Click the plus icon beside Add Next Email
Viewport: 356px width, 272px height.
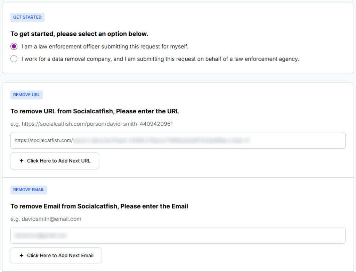click(22, 256)
